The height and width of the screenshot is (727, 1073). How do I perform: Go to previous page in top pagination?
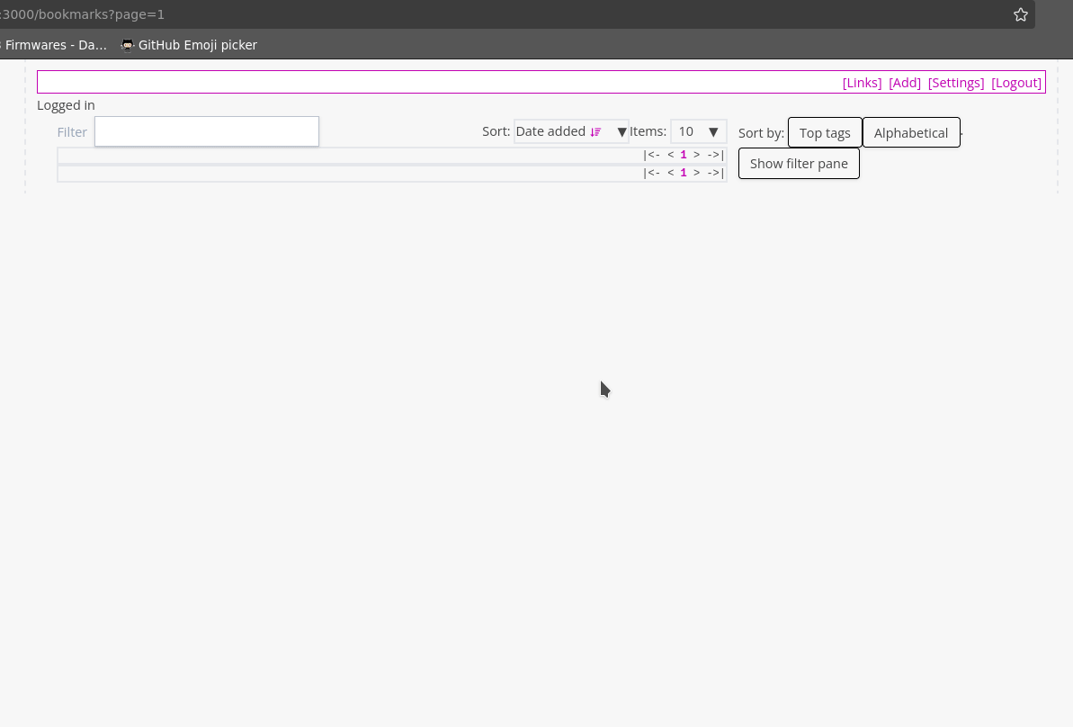671,156
